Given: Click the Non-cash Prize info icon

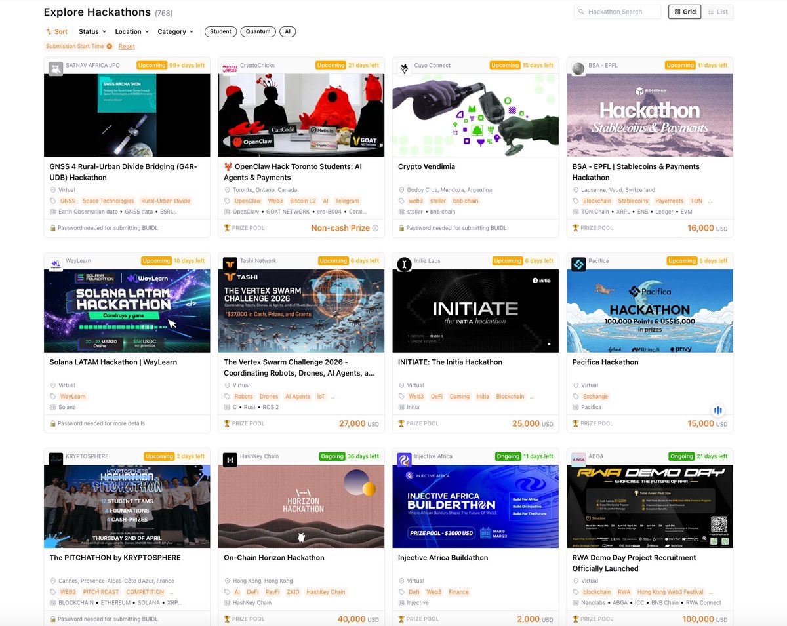Looking at the screenshot, I should point(376,228).
